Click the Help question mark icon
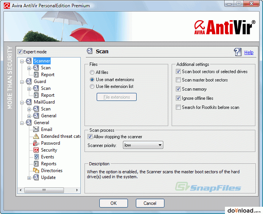Screen dimensions: 263x214 (x=237, y=52)
